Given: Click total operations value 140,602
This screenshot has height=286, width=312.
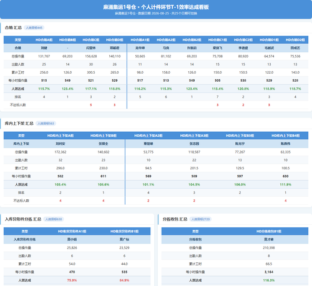Looking at the screenshot, I should 104,152.
